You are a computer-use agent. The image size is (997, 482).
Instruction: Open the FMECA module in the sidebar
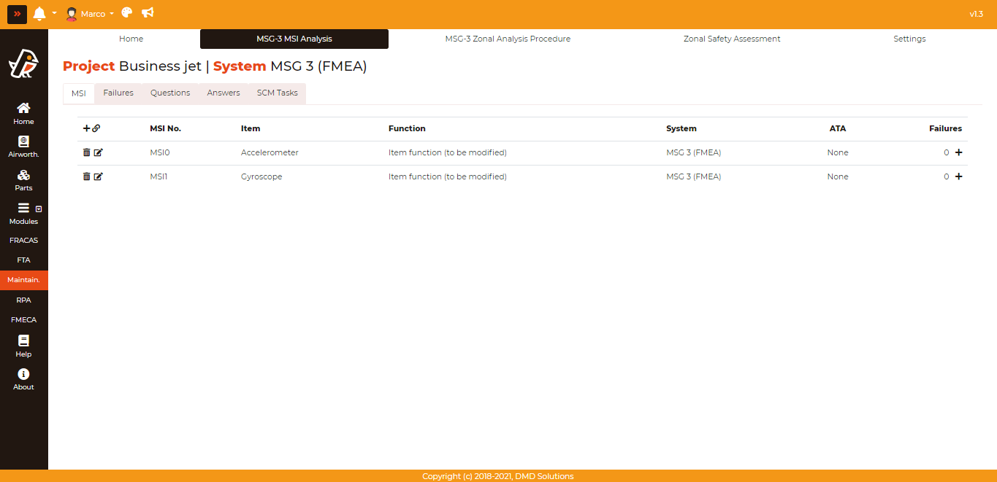[23, 319]
